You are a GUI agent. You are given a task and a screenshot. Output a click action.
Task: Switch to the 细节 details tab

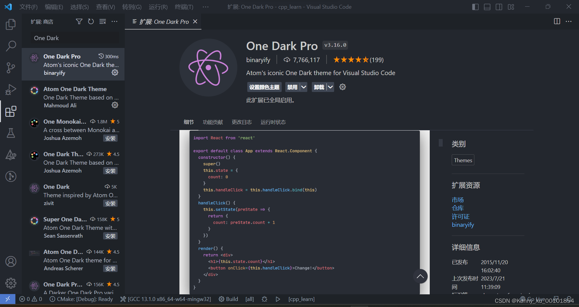pos(189,122)
